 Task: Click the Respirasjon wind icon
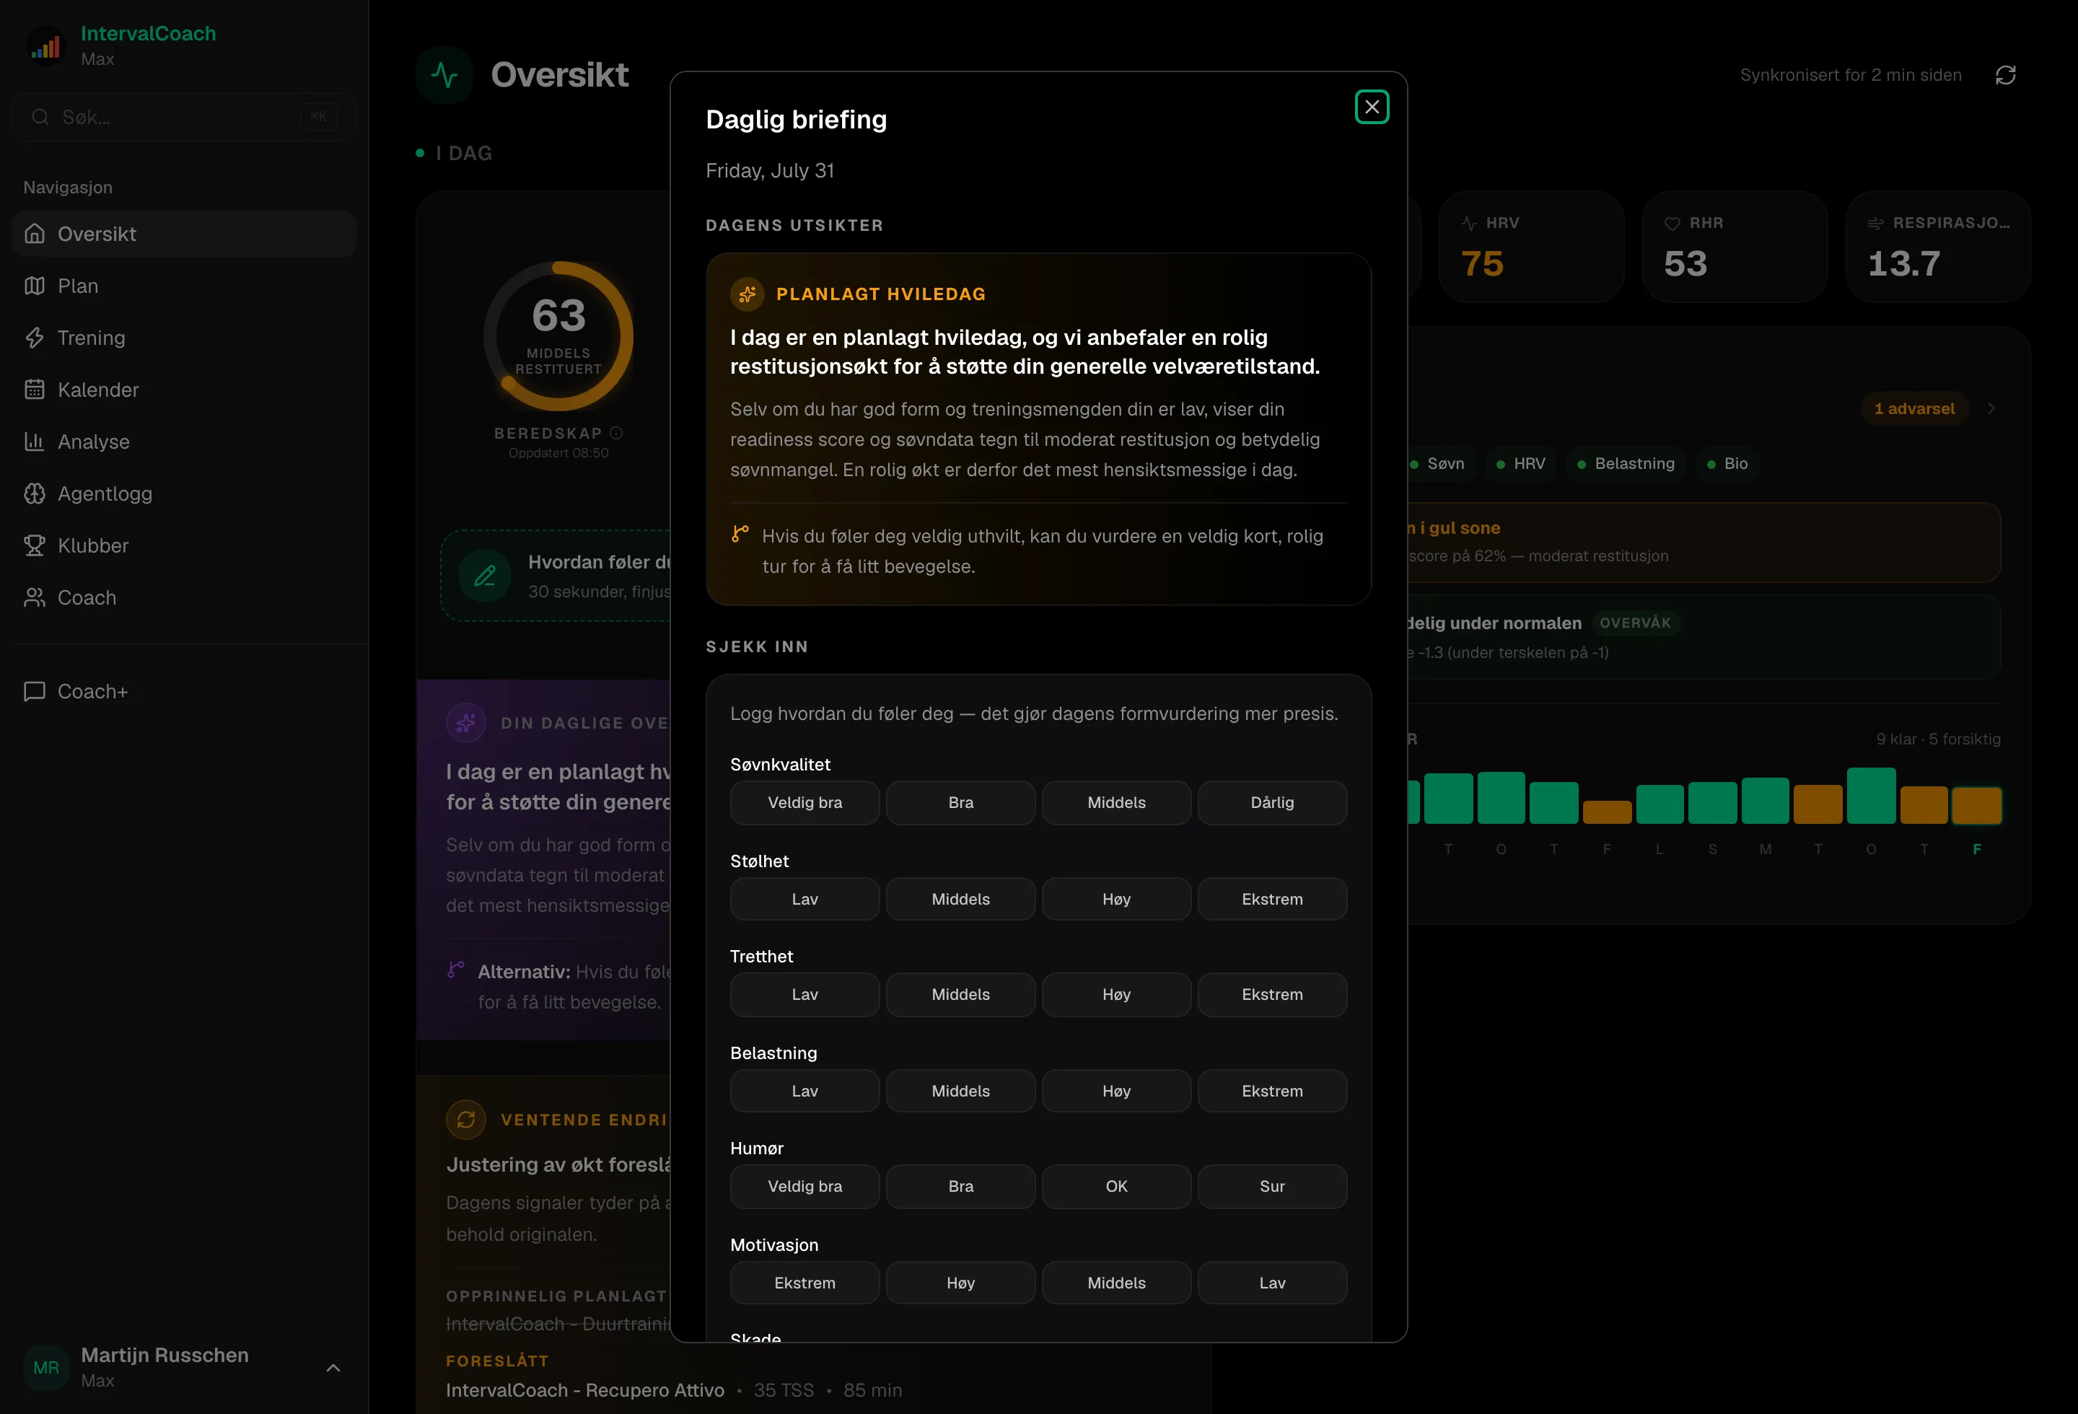click(x=1876, y=224)
